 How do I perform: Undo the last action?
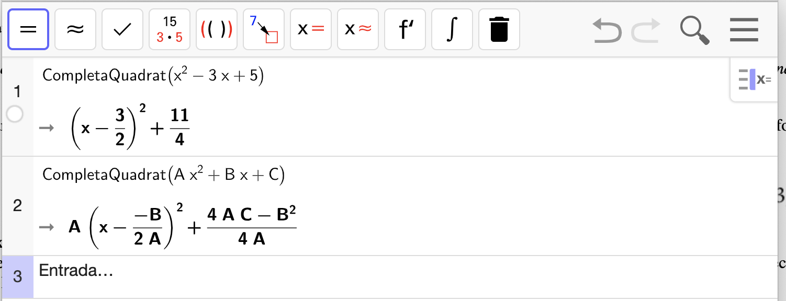pyautogui.click(x=607, y=30)
